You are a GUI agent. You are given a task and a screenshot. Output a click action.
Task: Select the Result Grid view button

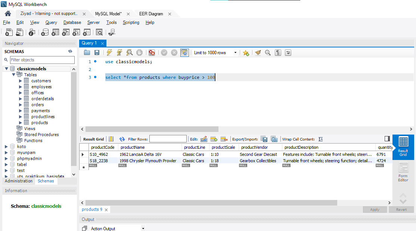pyautogui.click(x=403, y=147)
